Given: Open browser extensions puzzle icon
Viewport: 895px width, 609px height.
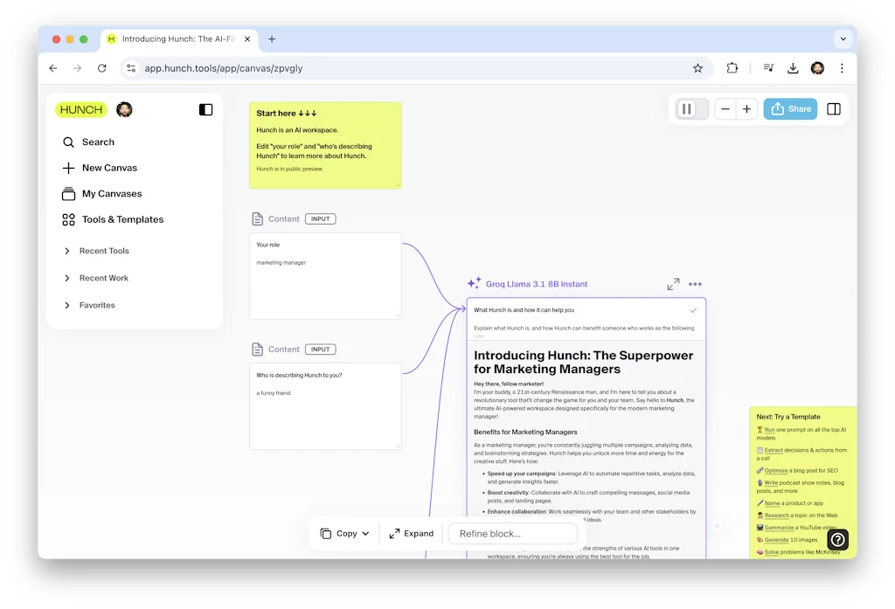Looking at the screenshot, I should [x=732, y=68].
